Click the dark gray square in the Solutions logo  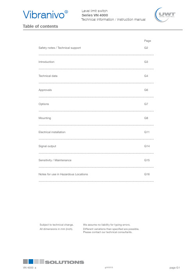[x=25, y=262]
